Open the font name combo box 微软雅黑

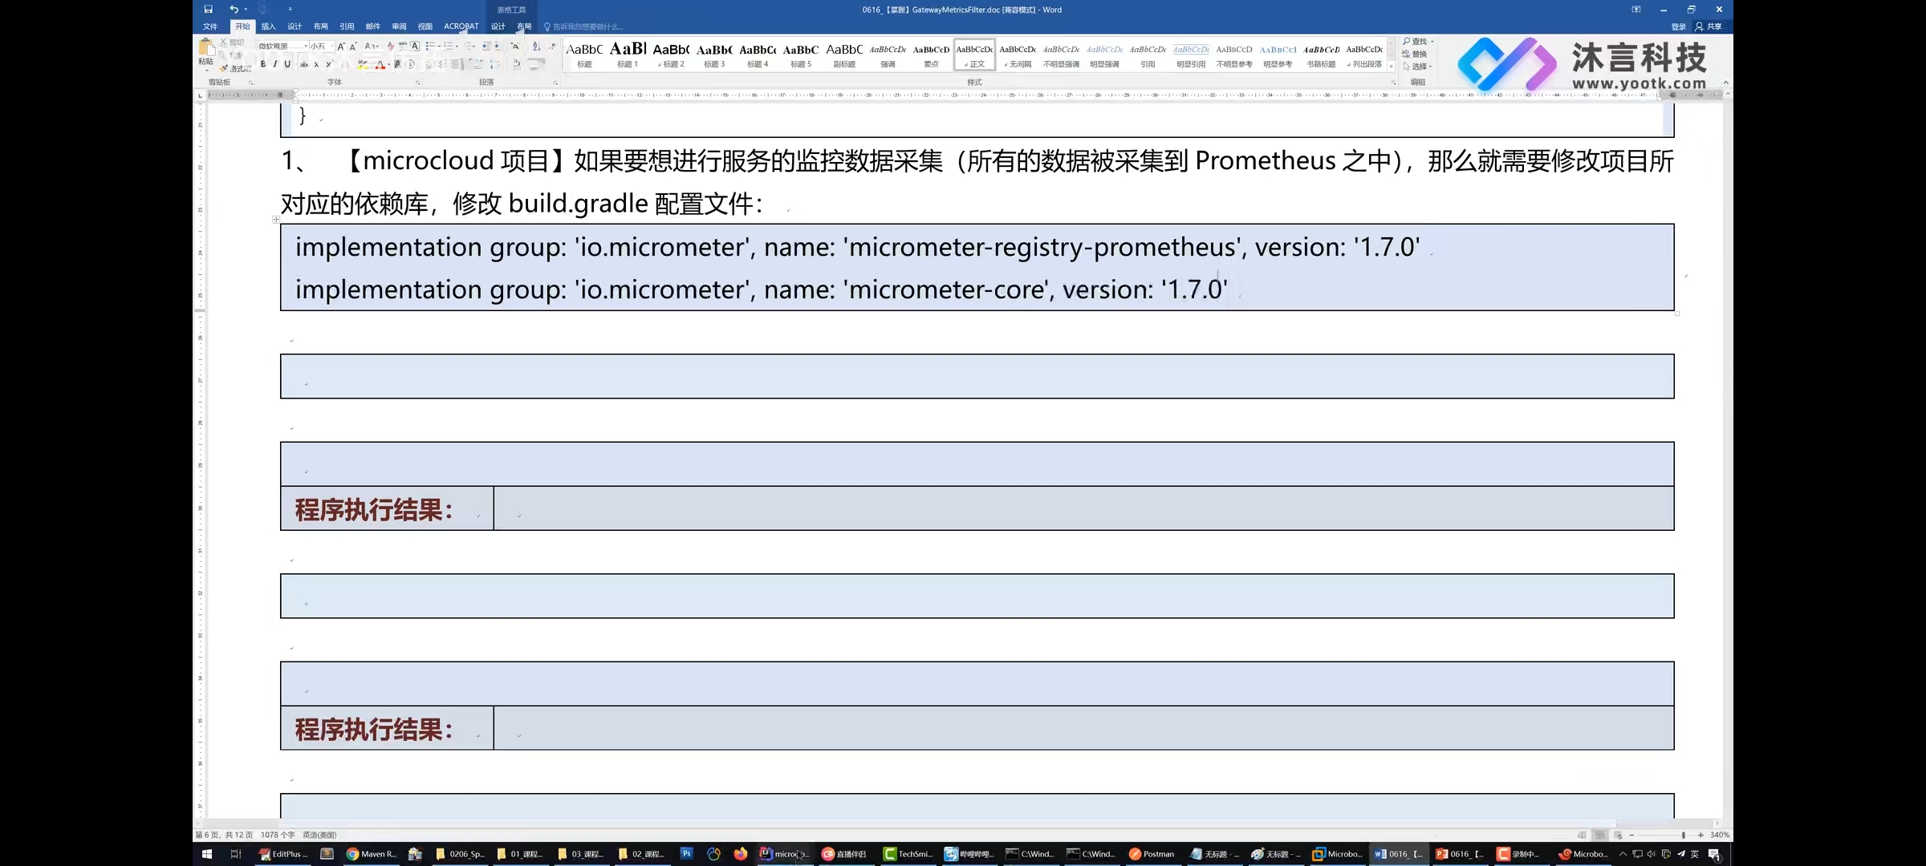coord(283,47)
